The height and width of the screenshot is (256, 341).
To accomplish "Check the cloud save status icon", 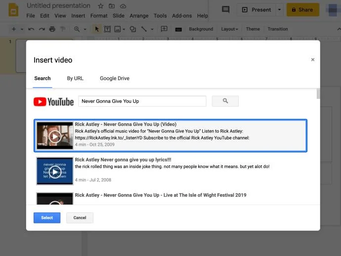I will click(123, 6).
